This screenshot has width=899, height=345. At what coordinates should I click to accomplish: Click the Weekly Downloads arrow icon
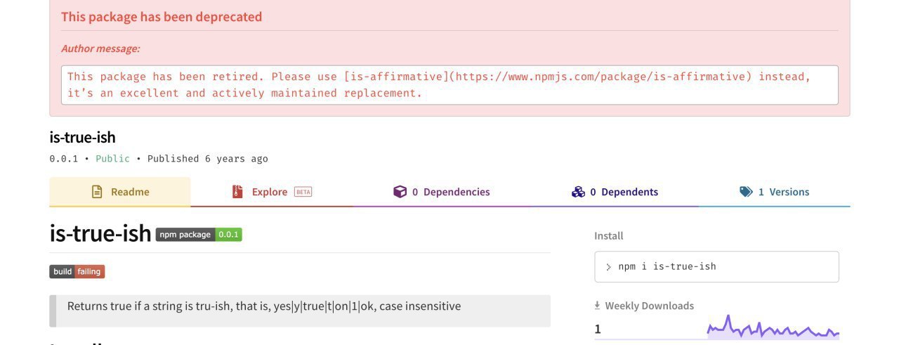pyautogui.click(x=597, y=306)
